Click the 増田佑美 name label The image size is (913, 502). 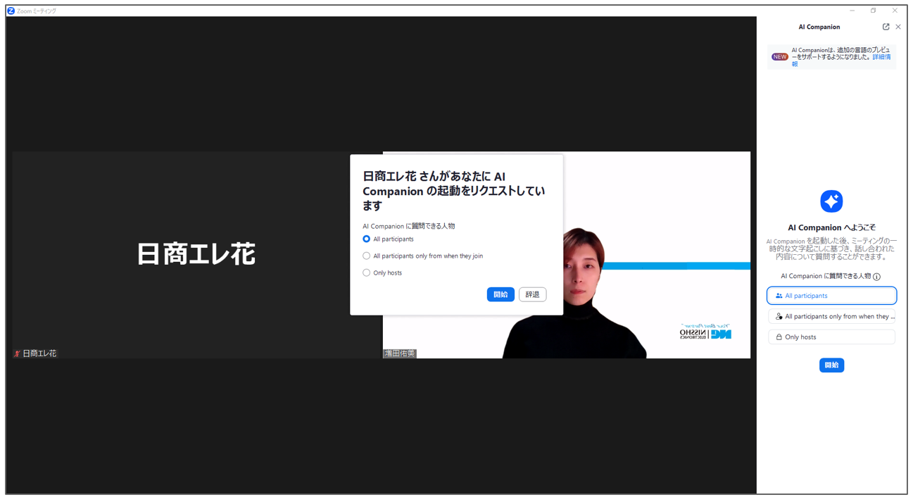coord(400,353)
